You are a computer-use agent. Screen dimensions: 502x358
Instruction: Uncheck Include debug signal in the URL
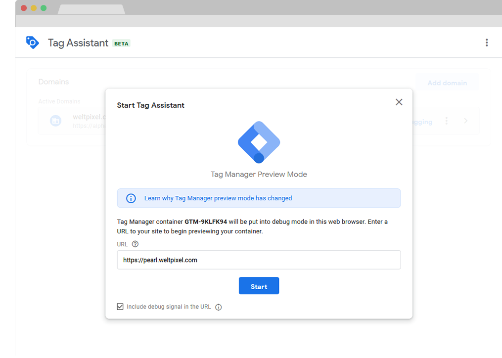[x=120, y=307]
